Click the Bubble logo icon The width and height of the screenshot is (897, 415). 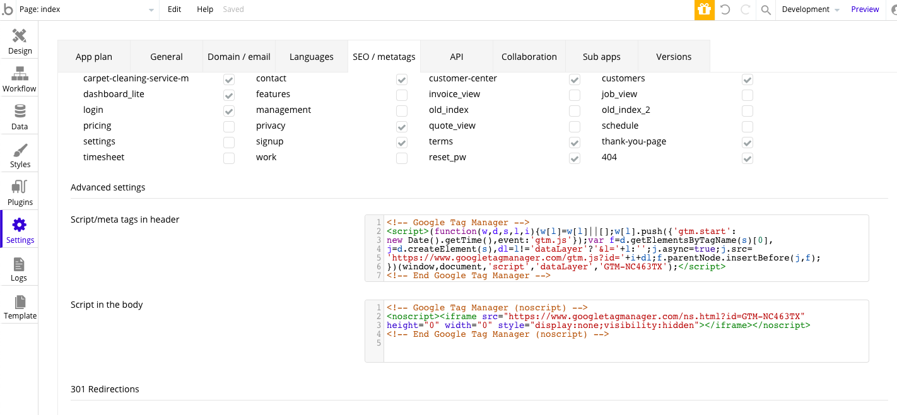8,9
